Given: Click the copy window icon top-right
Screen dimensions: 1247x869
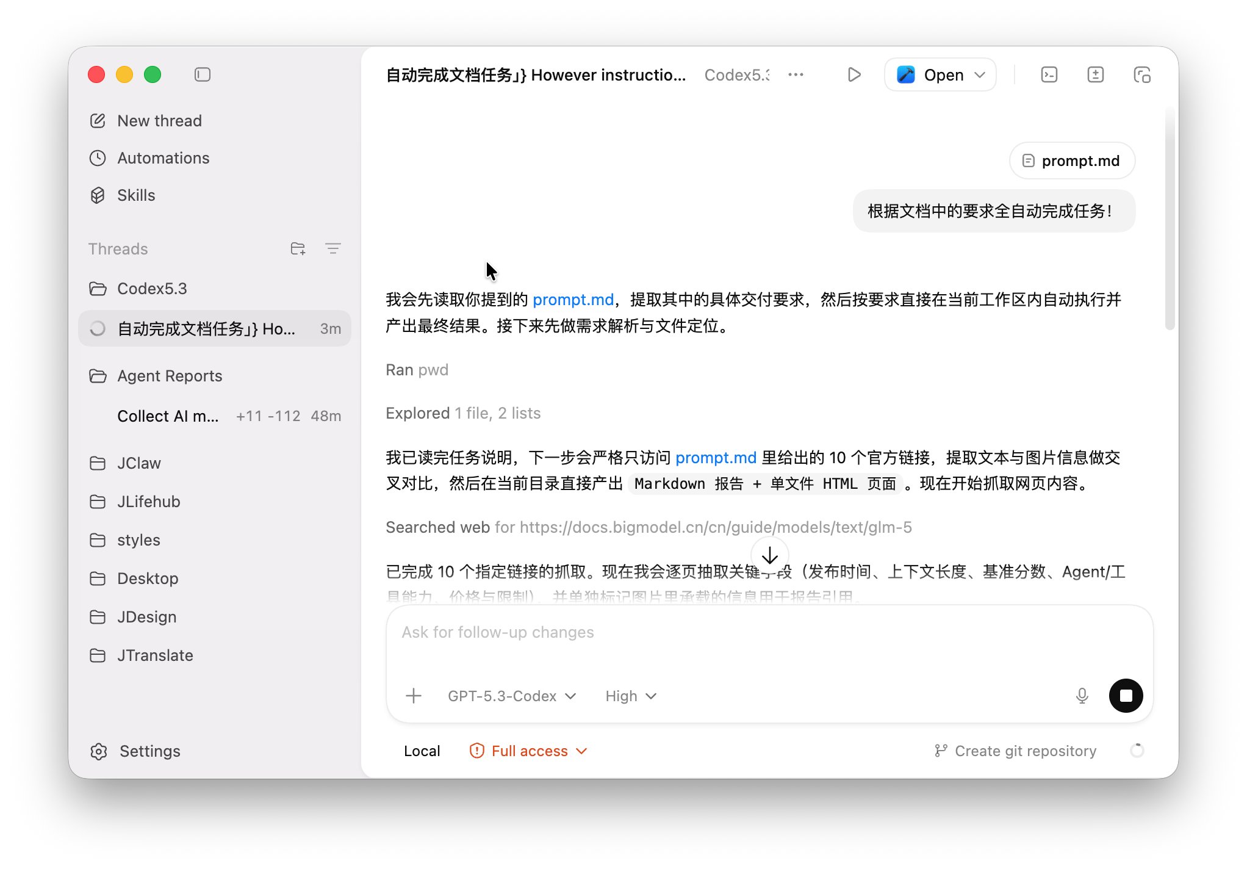Looking at the screenshot, I should point(1141,74).
